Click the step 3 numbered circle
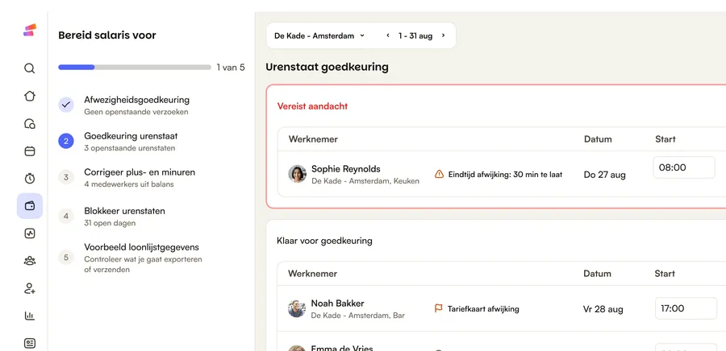 (66, 177)
